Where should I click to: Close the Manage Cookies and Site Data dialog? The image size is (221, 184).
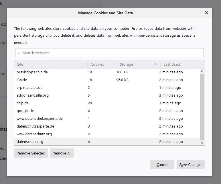(x=206, y=13)
